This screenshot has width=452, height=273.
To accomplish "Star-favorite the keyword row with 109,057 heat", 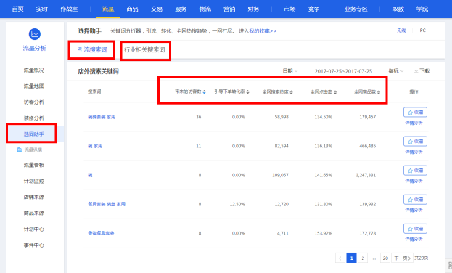I will tap(415, 171).
